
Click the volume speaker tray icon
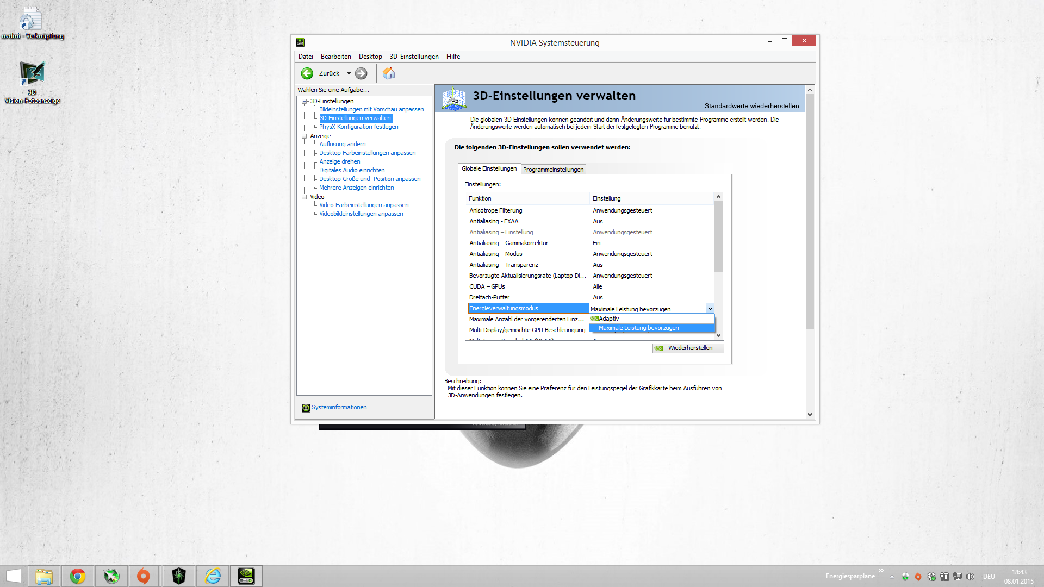point(970,577)
